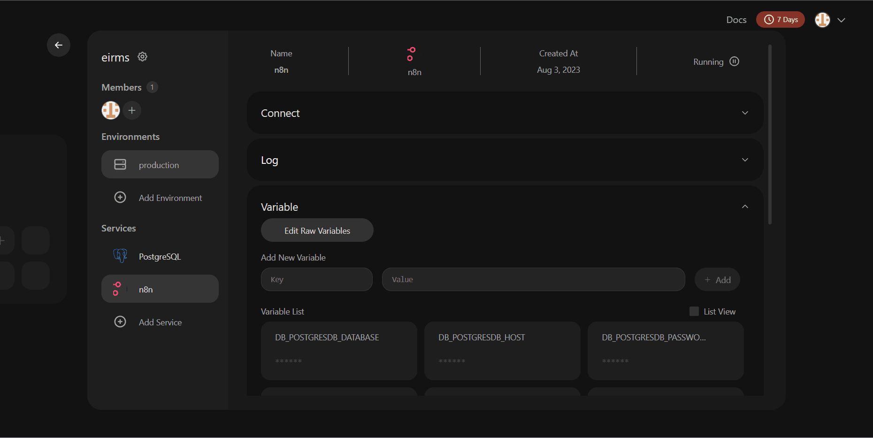
Task: Click the Log section title
Action: 269,161
